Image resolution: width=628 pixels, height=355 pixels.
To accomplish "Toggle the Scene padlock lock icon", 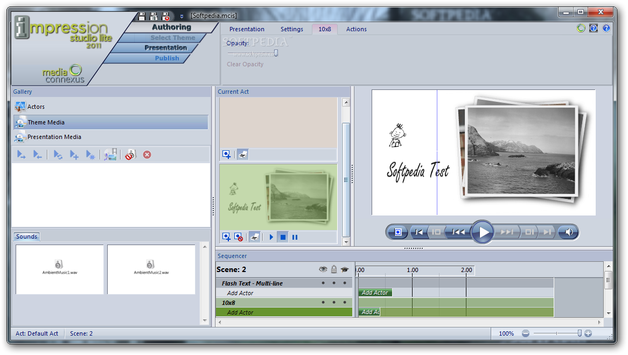I will tap(334, 269).
